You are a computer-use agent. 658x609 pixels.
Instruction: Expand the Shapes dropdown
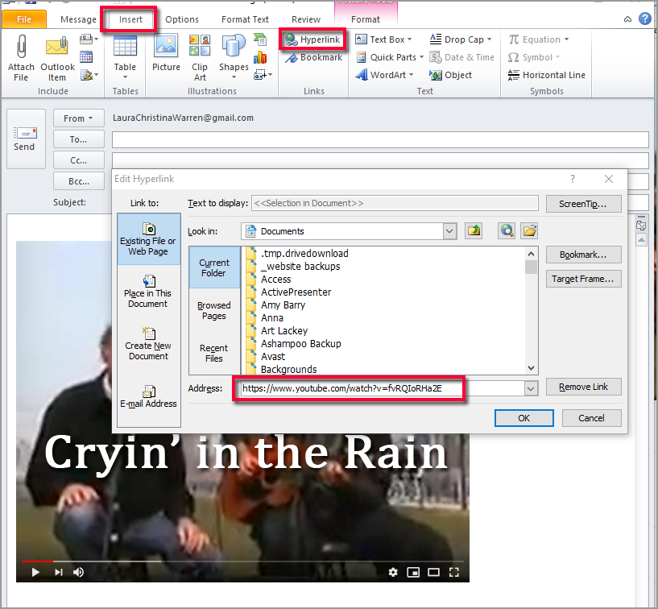point(234,77)
